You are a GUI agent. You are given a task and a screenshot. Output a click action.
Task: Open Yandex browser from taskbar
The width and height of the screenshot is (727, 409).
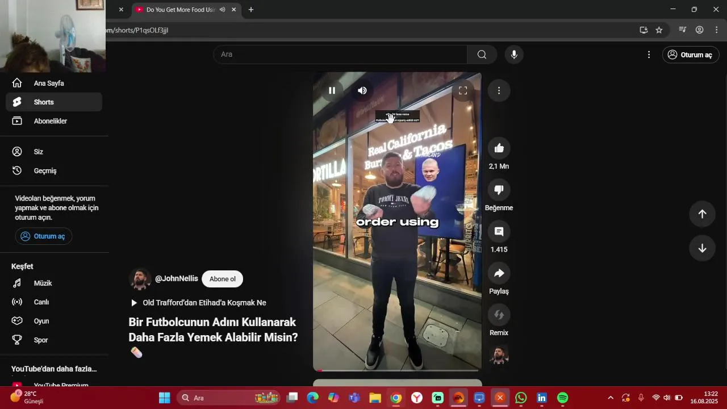click(x=417, y=398)
